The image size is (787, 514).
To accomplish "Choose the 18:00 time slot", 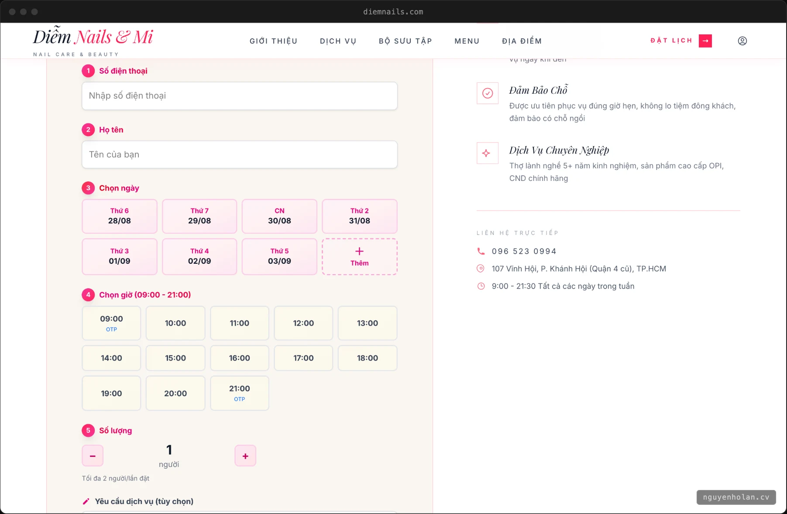I will [368, 358].
